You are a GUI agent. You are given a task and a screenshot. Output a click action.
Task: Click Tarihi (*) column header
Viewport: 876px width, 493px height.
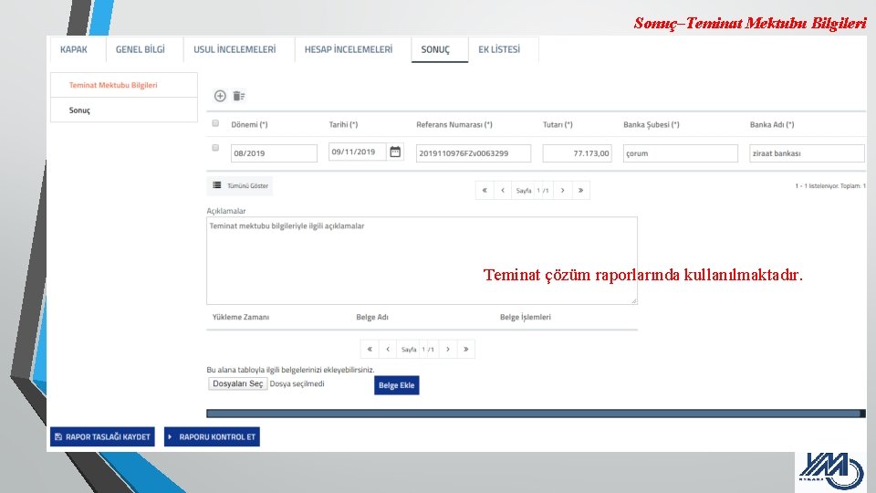[343, 125]
